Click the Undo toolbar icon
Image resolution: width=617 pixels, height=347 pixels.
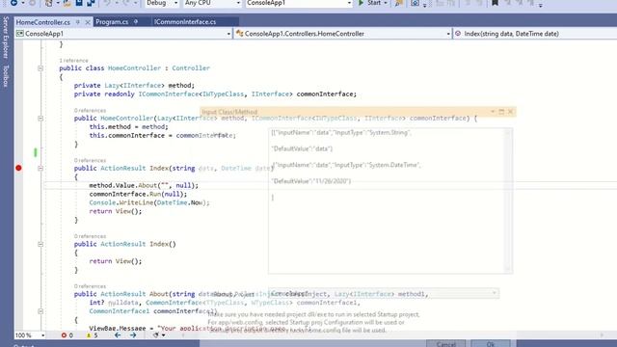107,3
